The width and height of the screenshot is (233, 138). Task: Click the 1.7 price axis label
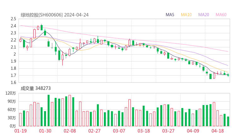click(13, 76)
